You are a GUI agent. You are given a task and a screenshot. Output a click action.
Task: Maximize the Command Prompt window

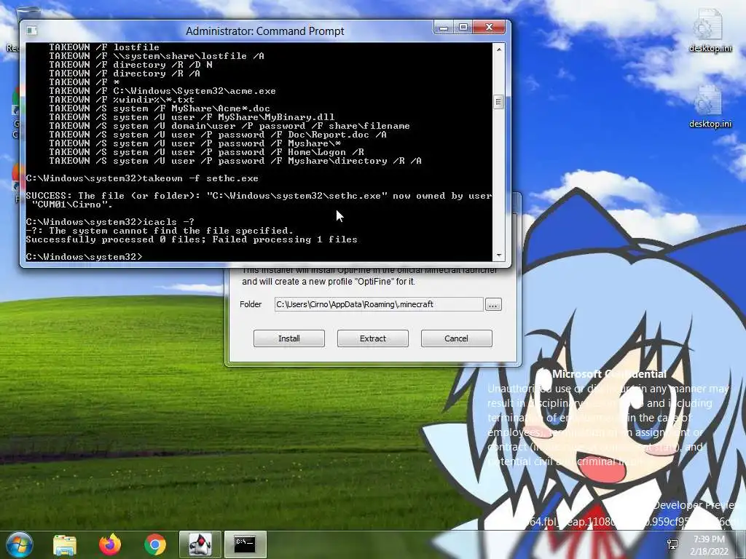463,28
